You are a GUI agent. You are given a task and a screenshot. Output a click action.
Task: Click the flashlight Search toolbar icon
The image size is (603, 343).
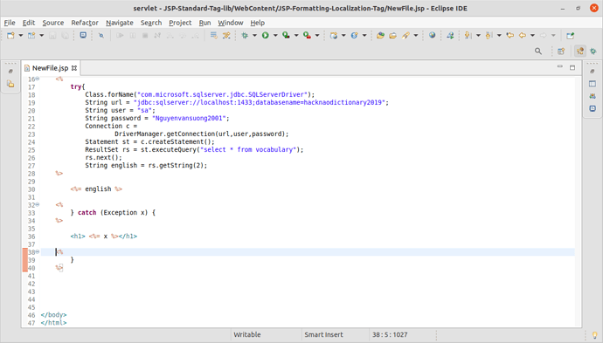(x=405, y=35)
